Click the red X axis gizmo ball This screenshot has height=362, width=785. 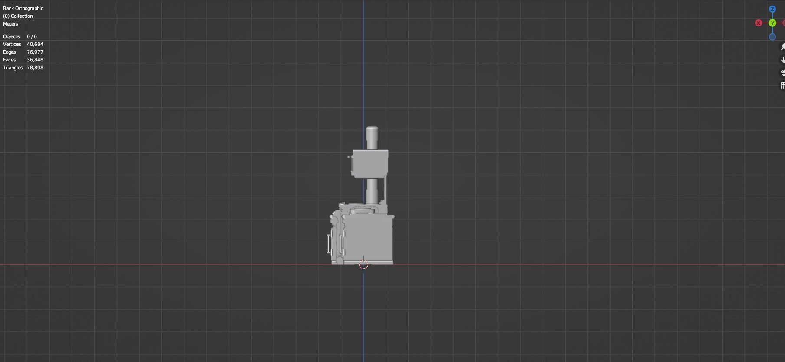pos(758,23)
